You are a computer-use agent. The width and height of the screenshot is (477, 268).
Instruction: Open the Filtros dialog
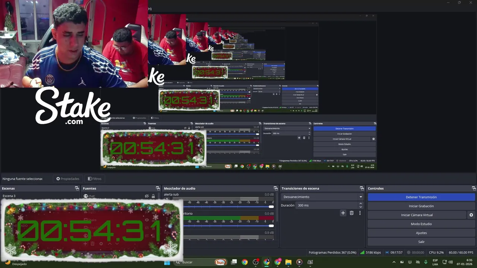tap(94, 179)
